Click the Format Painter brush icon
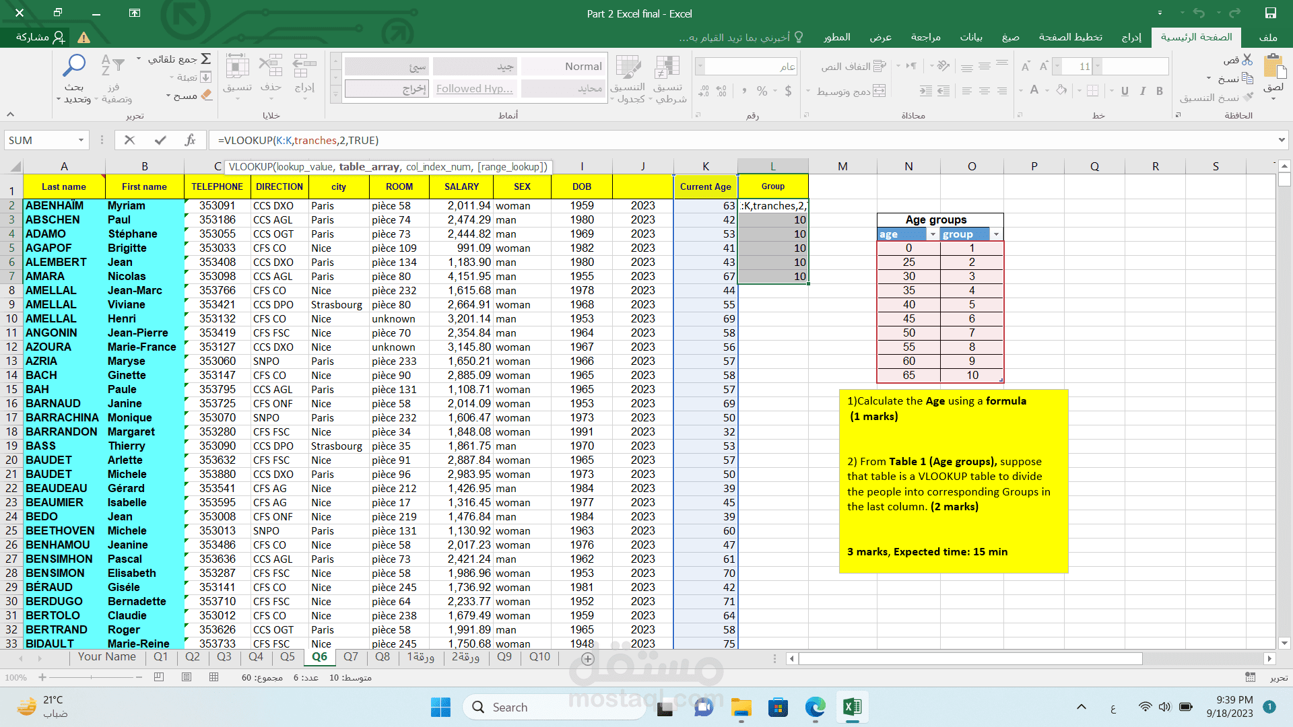The height and width of the screenshot is (727, 1293). (x=1248, y=97)
